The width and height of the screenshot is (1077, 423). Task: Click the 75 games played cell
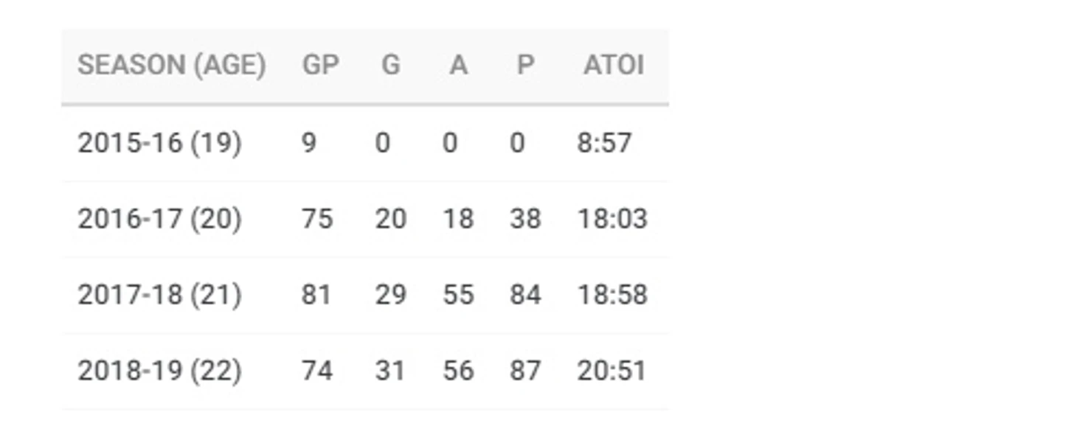(x=317, y=220)
